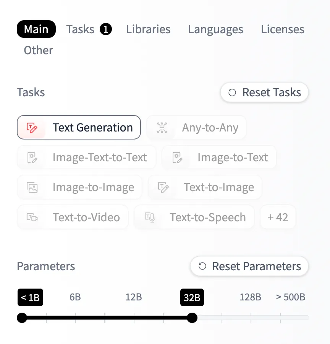Open the Languages tab
The height and width of the screenshot is (344, 330).
(x=215, y=29)
